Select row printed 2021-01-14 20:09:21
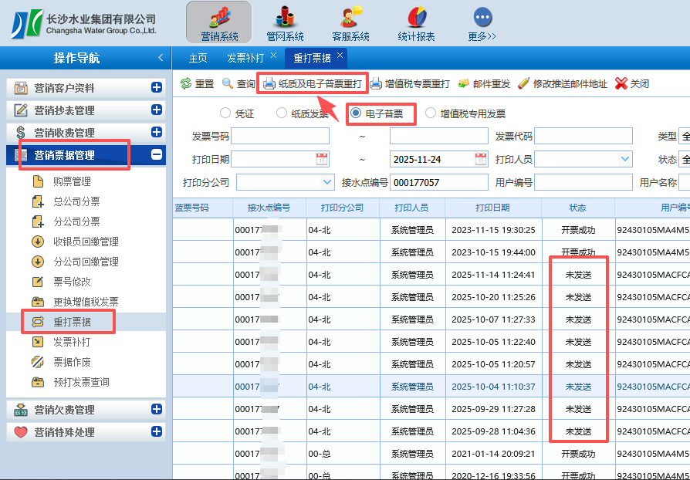Image resolution: width=690 pixels, height=480 pixels. tap(431, 454)
